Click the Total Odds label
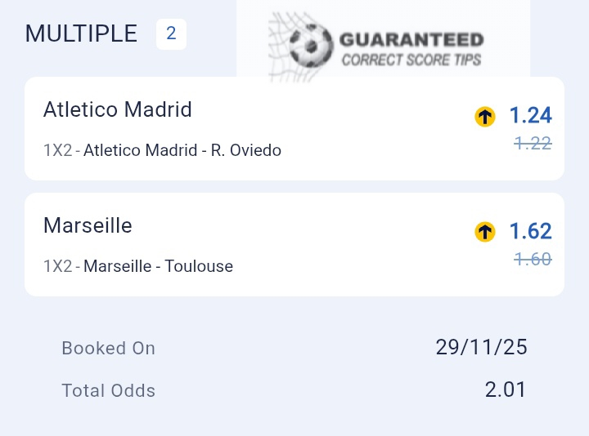This screenshot has height=436, width=589. click(x=108, y=390)
